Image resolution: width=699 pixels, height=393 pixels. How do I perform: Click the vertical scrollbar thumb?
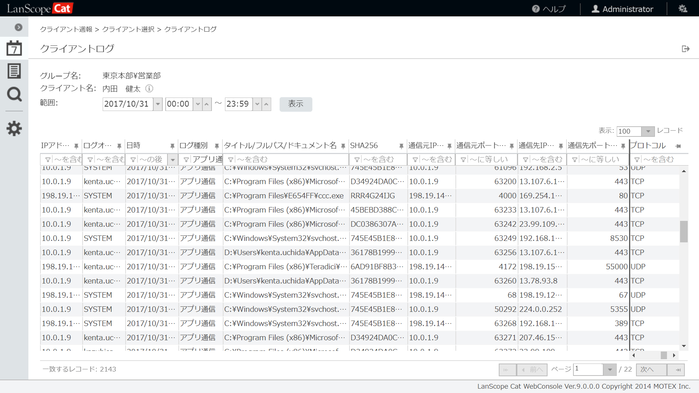click(684, 231)
